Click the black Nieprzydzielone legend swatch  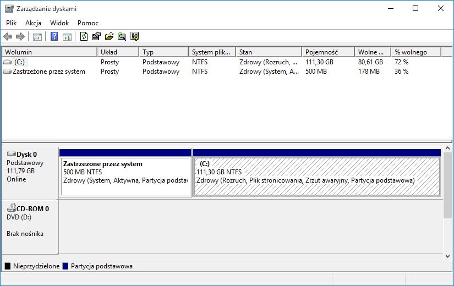click(x=8, y=266)
